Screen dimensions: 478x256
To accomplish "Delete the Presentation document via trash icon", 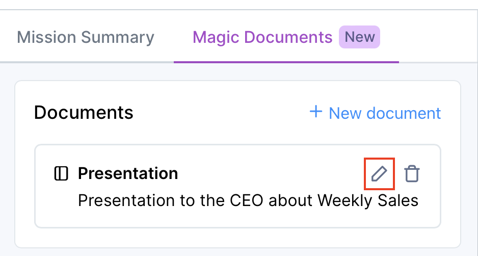I will [412, 174].
